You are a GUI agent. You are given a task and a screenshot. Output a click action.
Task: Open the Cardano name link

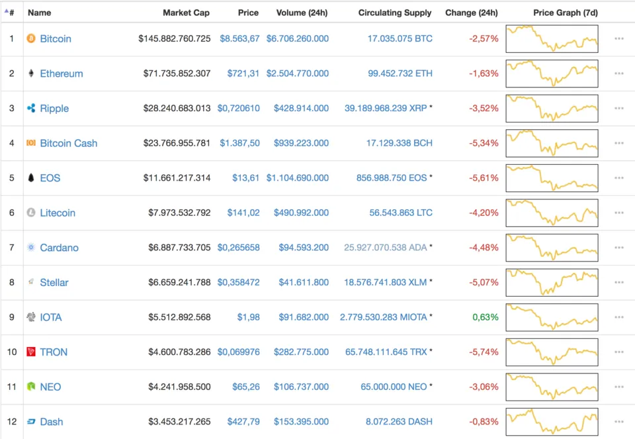point(59,248)
